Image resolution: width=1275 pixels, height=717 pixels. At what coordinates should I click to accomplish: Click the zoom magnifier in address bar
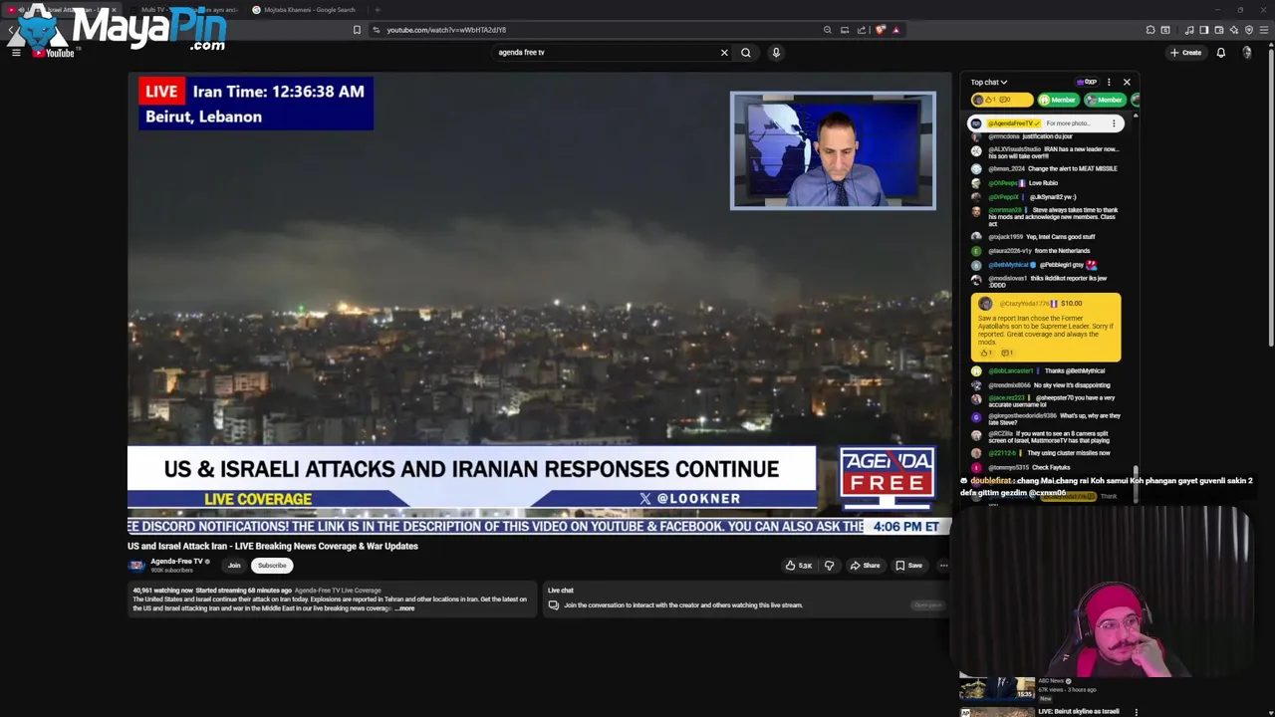pyautogui.click(x=827, y=30)
